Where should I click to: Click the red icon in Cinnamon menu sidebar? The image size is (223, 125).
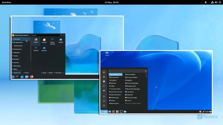[x=104, y=77]
